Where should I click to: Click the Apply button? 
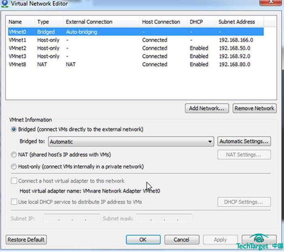tap(220, 239)
